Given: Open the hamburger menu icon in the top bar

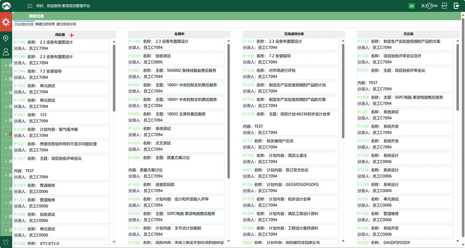Looking at the screenshot, I should click(29, 5).
